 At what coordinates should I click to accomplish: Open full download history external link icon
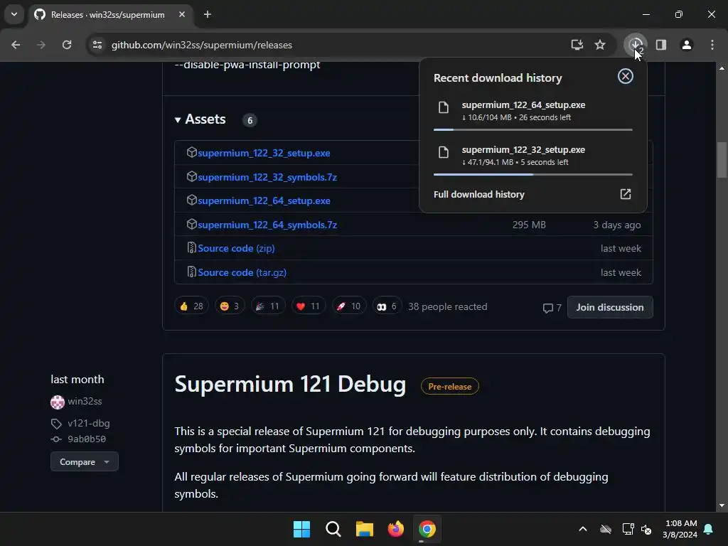[626, 194]
